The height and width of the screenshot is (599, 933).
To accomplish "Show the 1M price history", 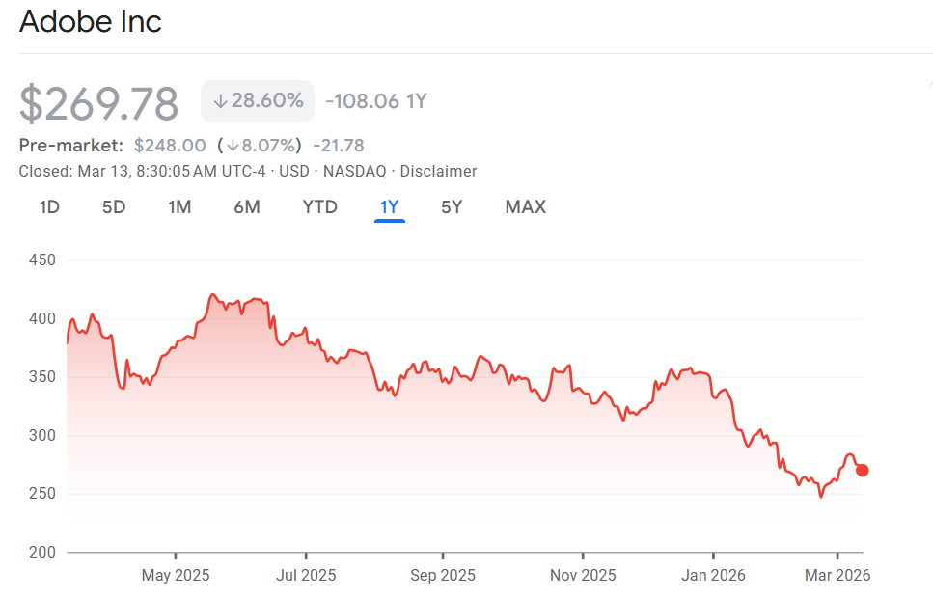I will (x=179, y=206).
